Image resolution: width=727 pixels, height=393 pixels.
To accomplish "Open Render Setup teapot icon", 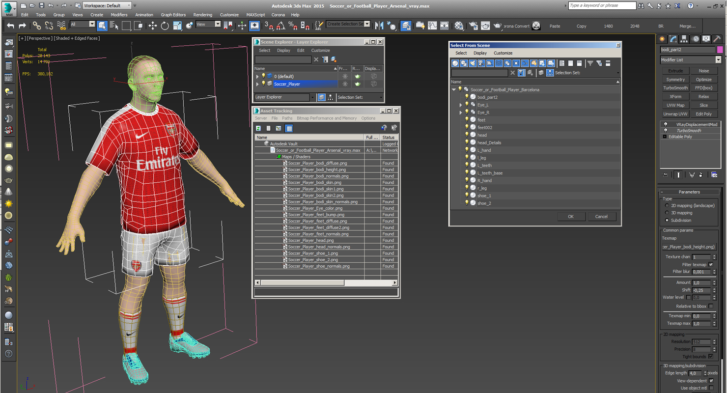I will [473, 26].
